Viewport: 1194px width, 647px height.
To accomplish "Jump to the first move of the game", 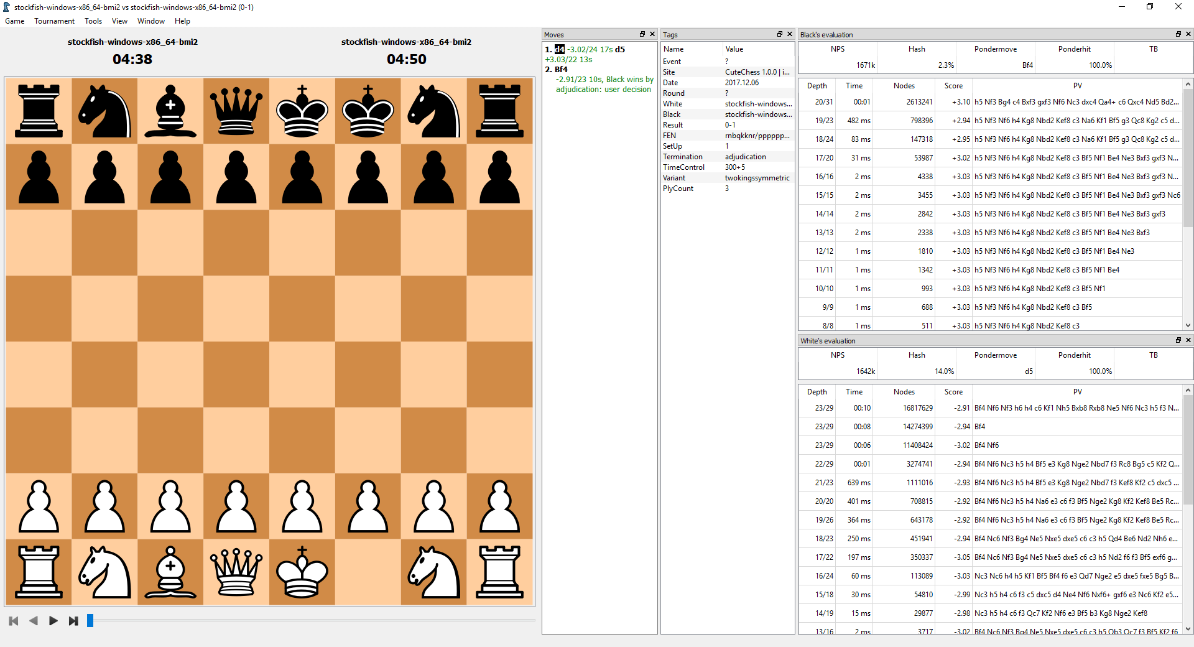I will (x=14, y=621).
